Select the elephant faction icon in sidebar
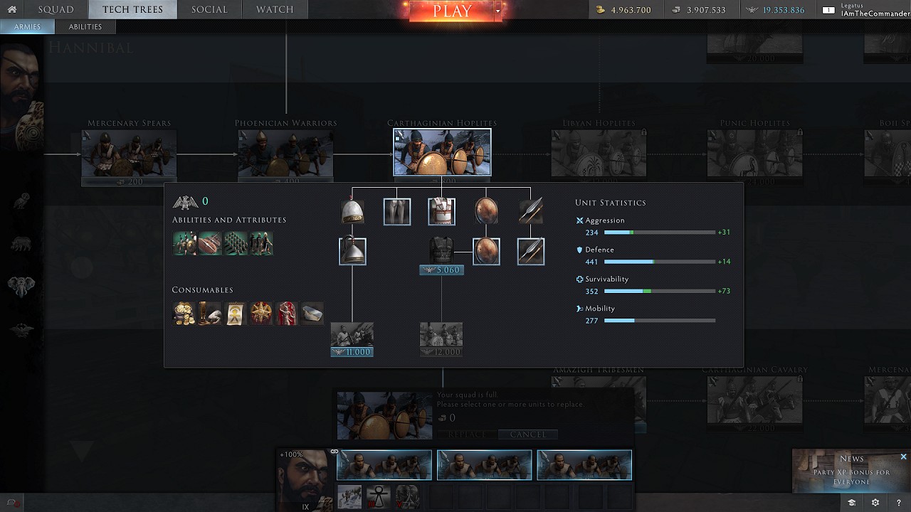The height and width of the screenshot is (512, 911). [x=21, y=287]
